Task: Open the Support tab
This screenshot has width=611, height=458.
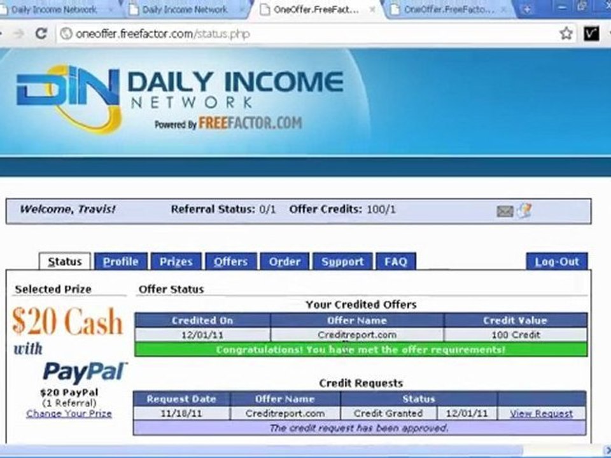Action: [342, 261]
